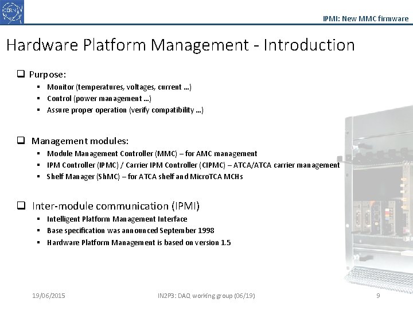Click the square bullet beside 'Inter-module communication (IPMI)'
Image resolution: width=413 pixels, height=310 pixels.
coord(21,206)
